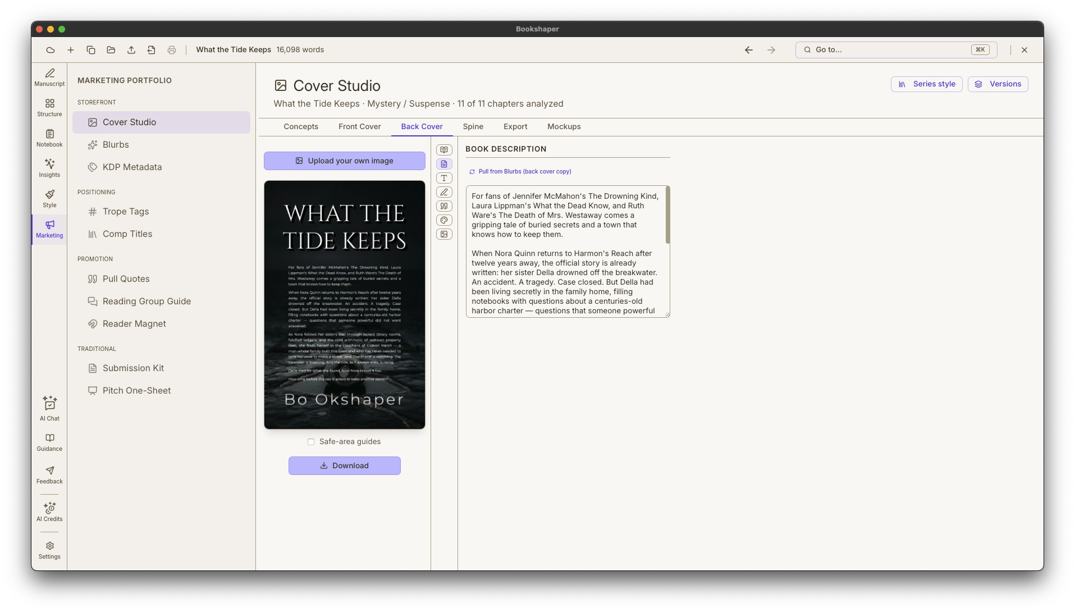Open Cover Studio in the portfolio list
The width and height of the screenshot is (1075, 612).
click(161, 122)
